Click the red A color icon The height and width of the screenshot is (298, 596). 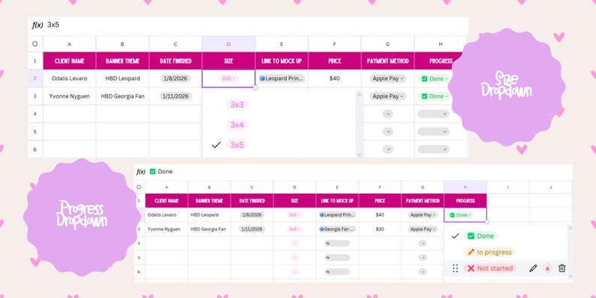click(547, 269)
